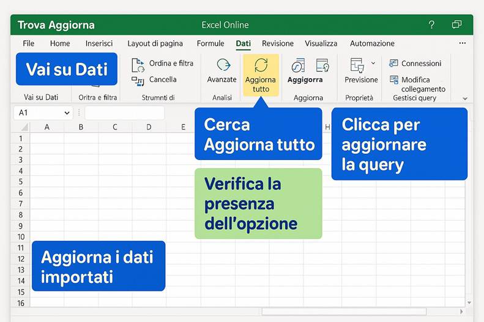
Task: Click the "Excel Online" title text
Action: point(225,24)
